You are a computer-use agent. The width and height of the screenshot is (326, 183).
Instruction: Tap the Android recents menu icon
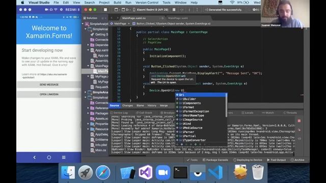[64, 158]
